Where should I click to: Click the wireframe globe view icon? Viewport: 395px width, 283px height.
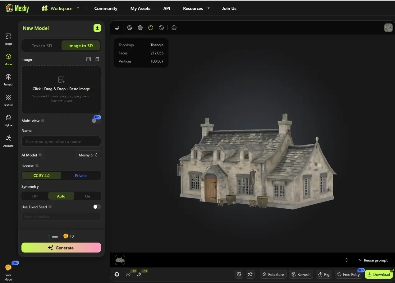pyautogui.click(x=174, y=28)
